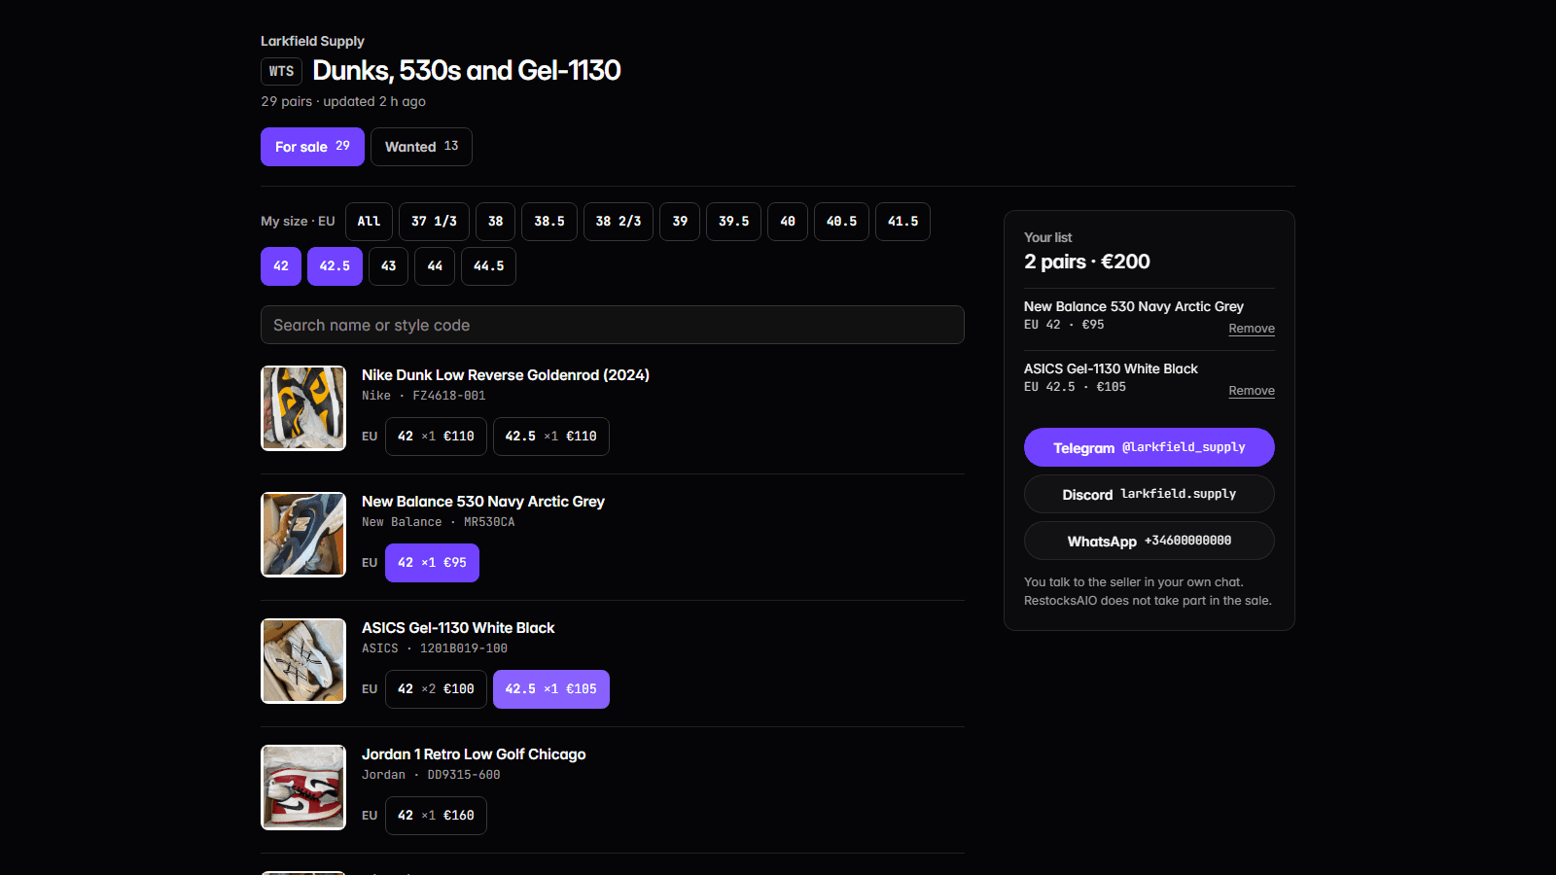Image resolution: width=1556 pixels, height=875 pixels.
Task: Filter by size 39
Action: (x=680, y=222)
